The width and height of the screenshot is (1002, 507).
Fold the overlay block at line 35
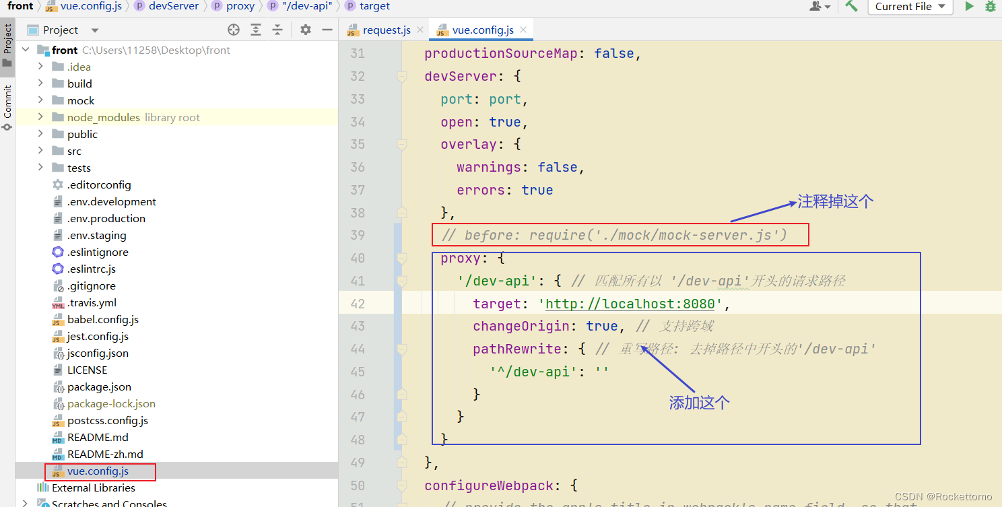coord(402,144)
